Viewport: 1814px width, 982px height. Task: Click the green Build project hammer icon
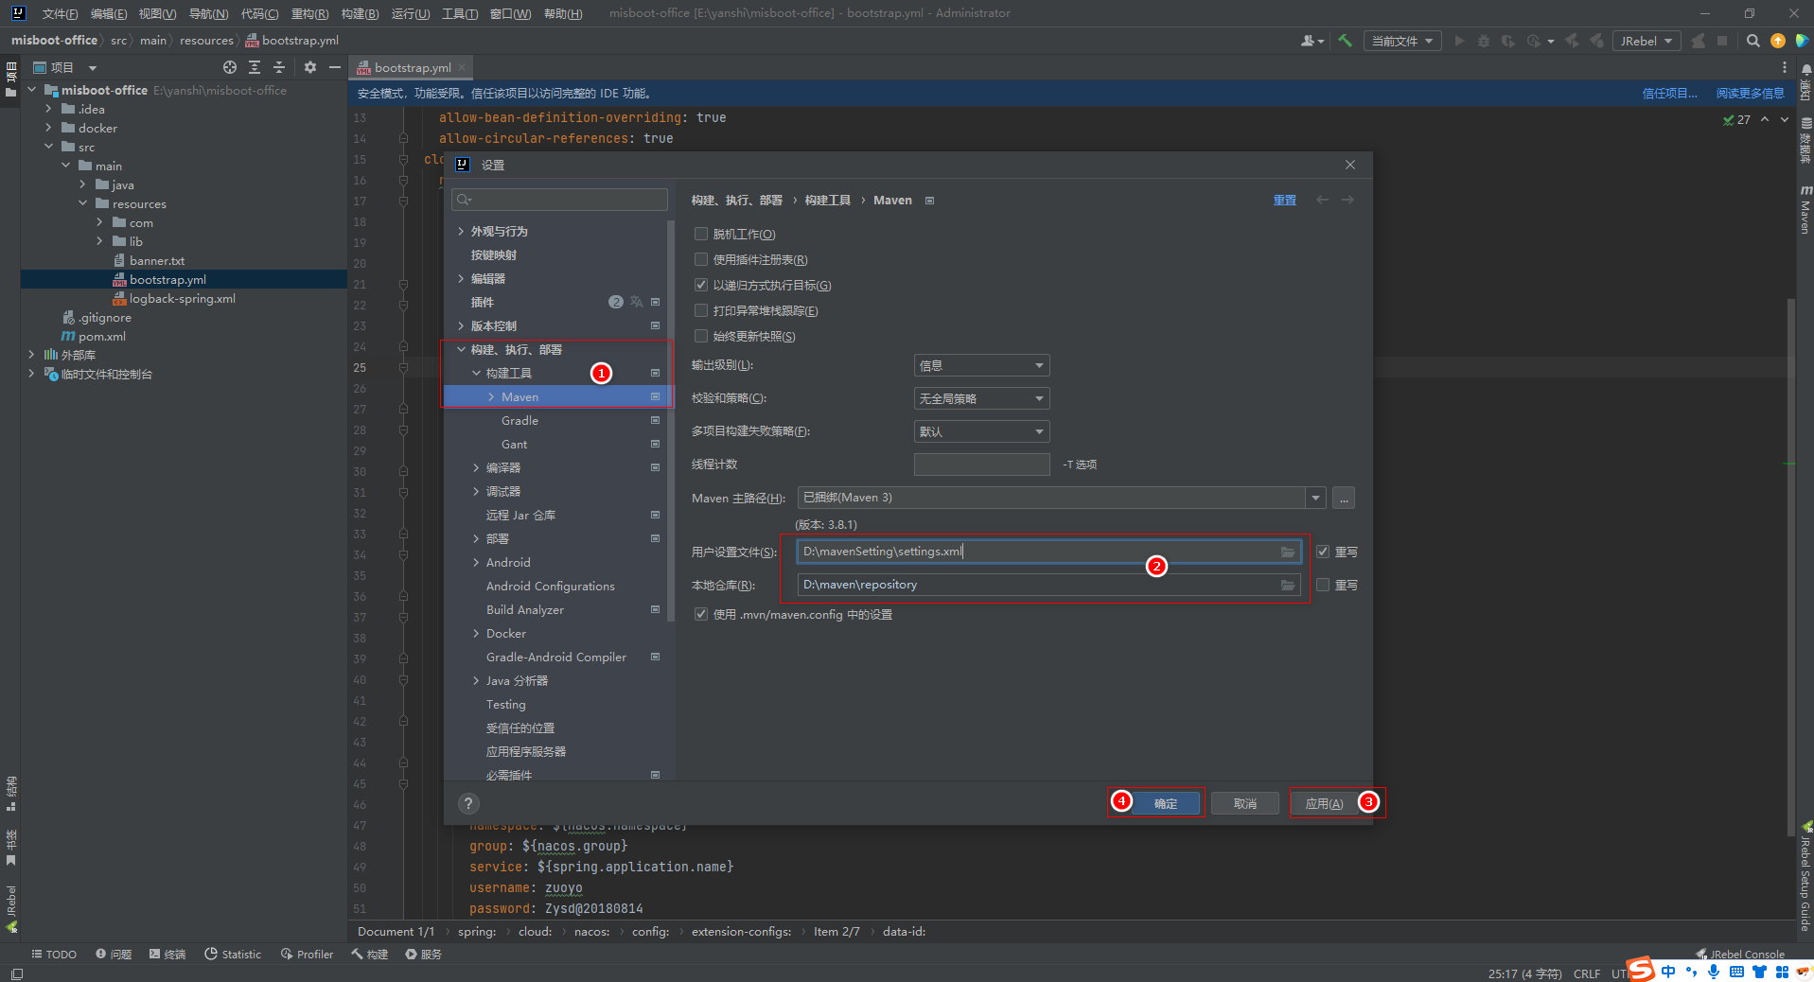click(x=1345, y=41)
